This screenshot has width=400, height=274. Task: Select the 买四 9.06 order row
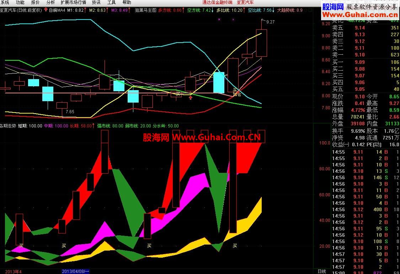click(x=365, y=82)
